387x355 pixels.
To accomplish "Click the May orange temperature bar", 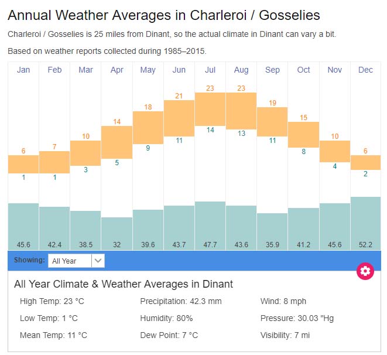I will [148, 127].
